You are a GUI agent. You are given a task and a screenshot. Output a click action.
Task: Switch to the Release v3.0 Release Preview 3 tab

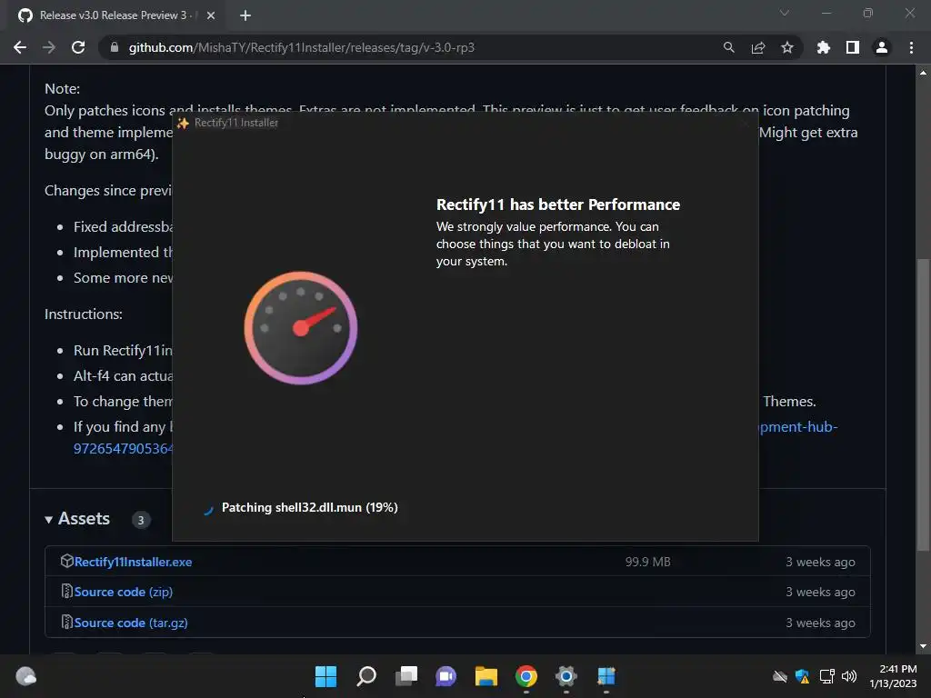click(x=113, y=15)
